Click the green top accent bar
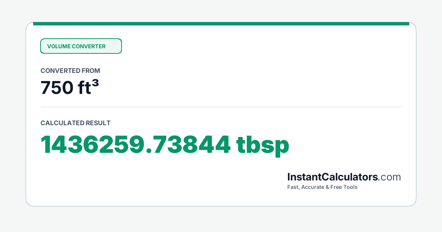The height and width of the screenshot is (232, 442). tap(221, 24)
